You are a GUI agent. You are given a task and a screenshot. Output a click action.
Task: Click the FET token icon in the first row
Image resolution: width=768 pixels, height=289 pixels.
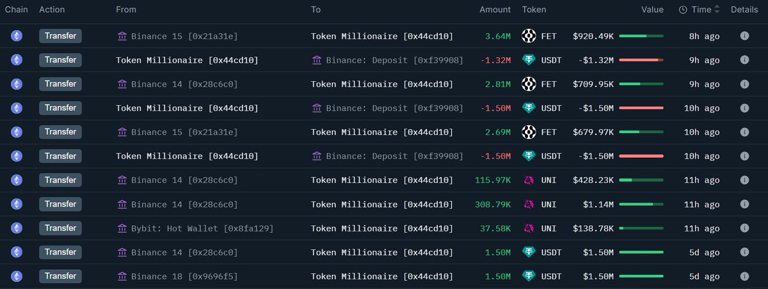coord(529,36)
